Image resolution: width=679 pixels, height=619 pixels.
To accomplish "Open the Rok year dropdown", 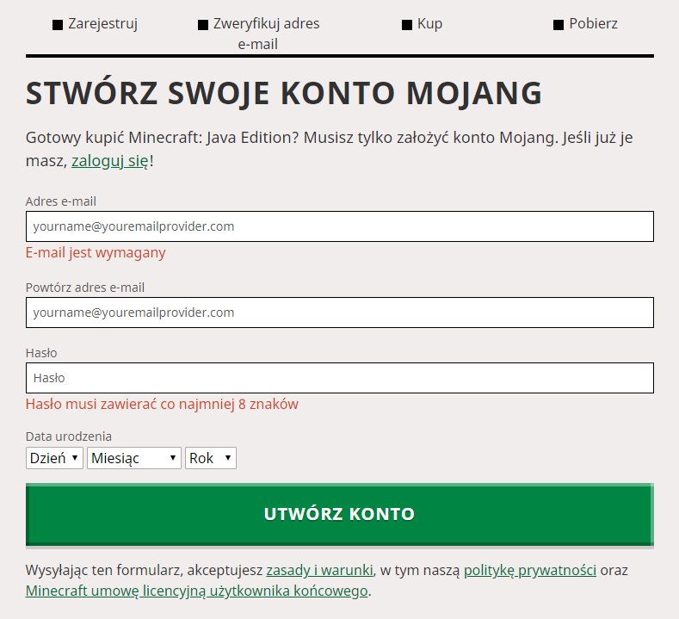I will [211, 458].
